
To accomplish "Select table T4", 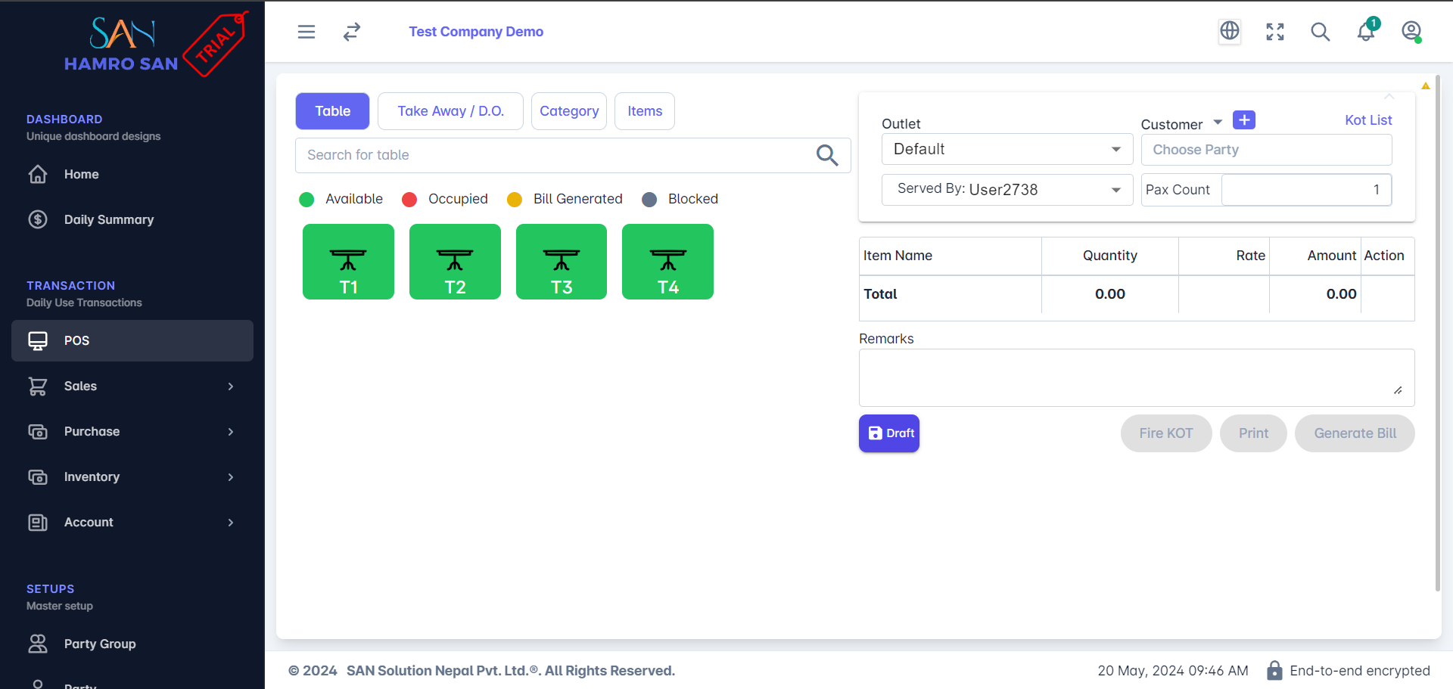I will coord(667,262).
